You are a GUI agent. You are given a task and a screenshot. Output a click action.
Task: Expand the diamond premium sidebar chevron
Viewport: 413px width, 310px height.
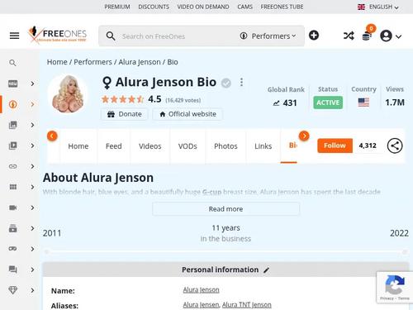(x=32, y=290)
